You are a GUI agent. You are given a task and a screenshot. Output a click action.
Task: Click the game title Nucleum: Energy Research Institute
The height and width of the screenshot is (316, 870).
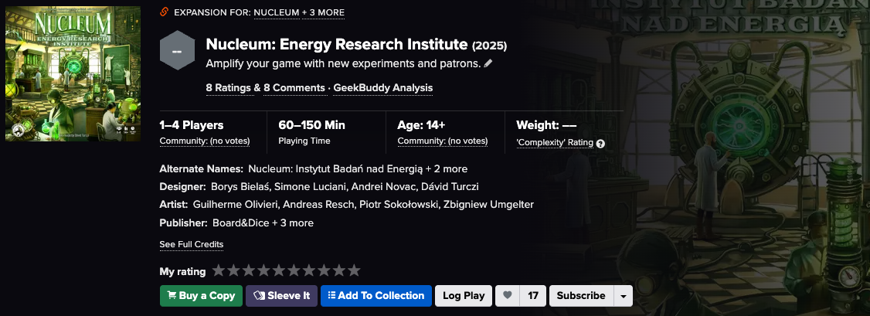[x=337, y=44]
